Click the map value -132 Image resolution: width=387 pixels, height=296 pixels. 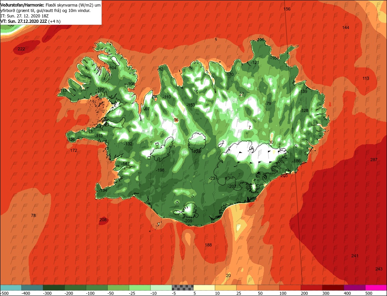point(128,144)
